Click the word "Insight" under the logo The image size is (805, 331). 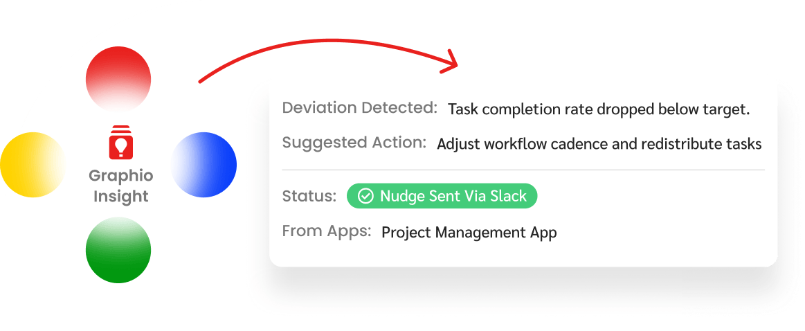point(120,196)
